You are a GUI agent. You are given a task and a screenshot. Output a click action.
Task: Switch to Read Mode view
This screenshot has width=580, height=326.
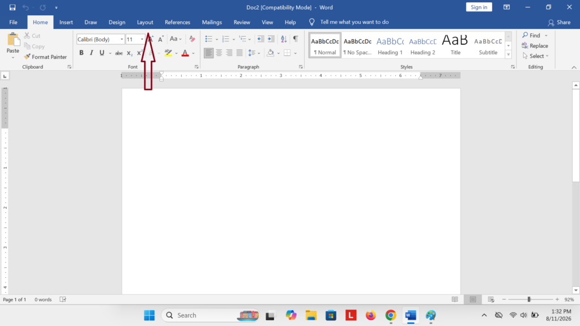click(x=455, y=299)
